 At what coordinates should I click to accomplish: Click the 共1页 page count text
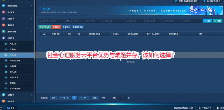tap(103, 98)
